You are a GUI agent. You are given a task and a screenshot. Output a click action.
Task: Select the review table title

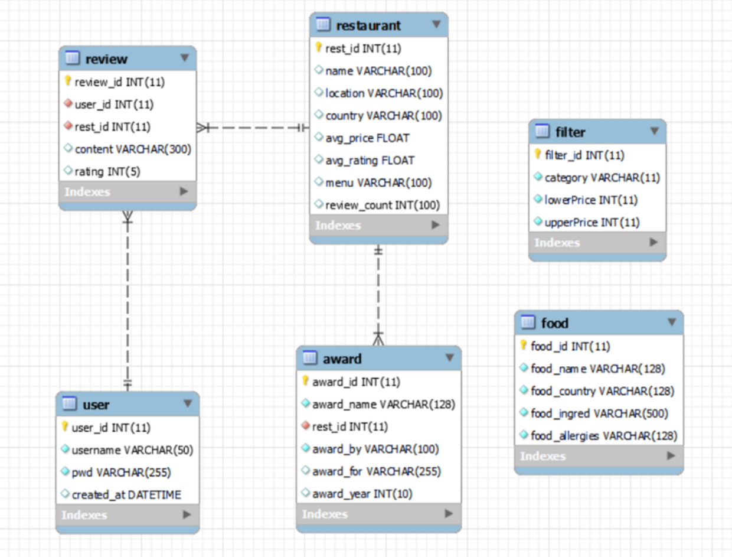(x=106, y=59)
